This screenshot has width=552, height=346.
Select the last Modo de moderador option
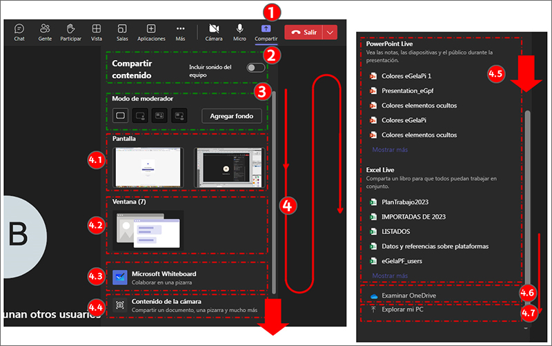coord(179,116)
